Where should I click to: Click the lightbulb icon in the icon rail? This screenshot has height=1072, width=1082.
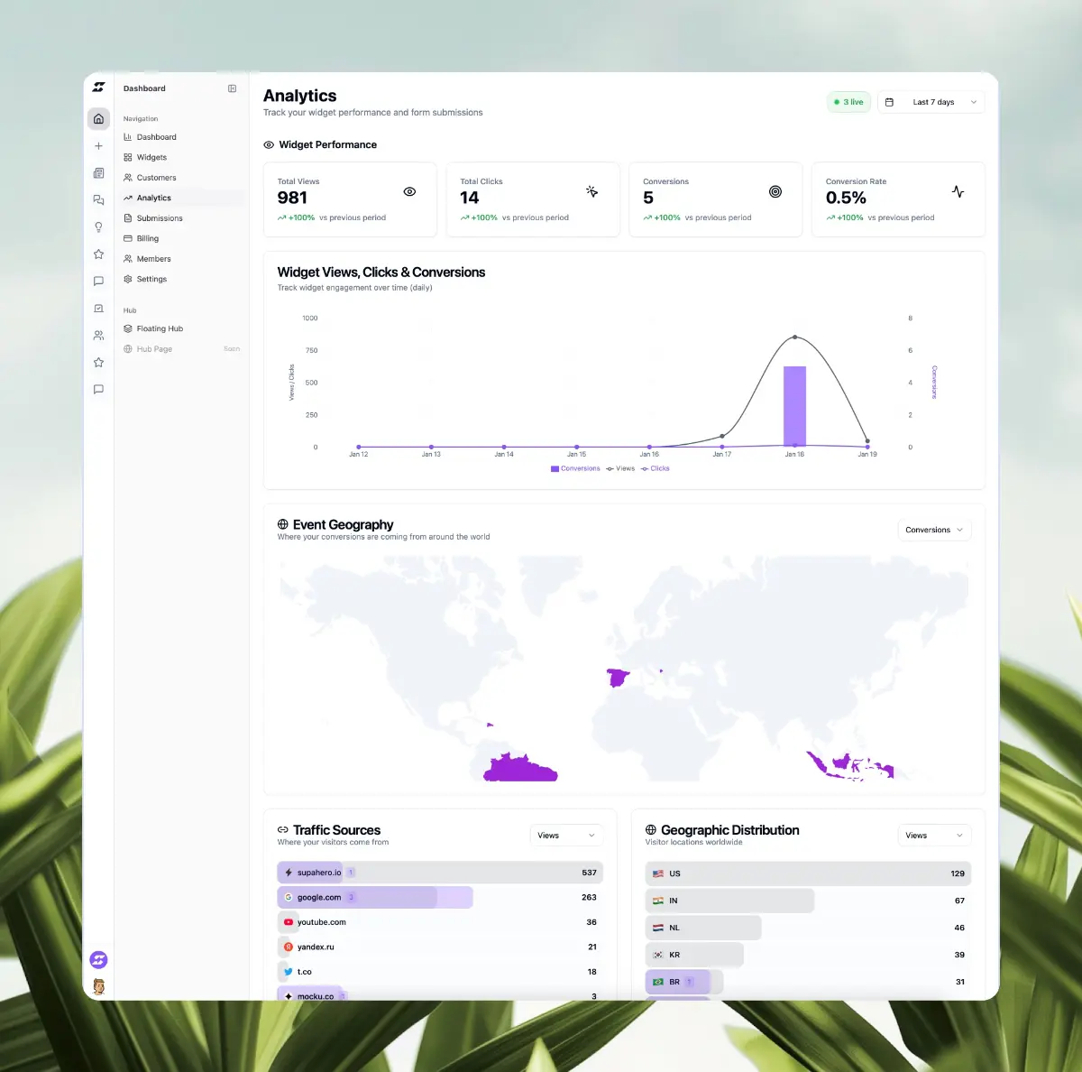tap(98, 227)
